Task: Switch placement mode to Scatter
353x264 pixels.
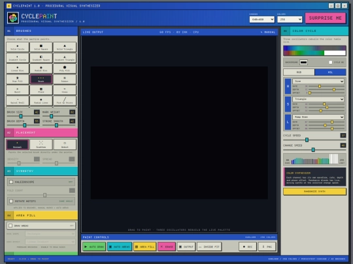Action: pos(41,144)
